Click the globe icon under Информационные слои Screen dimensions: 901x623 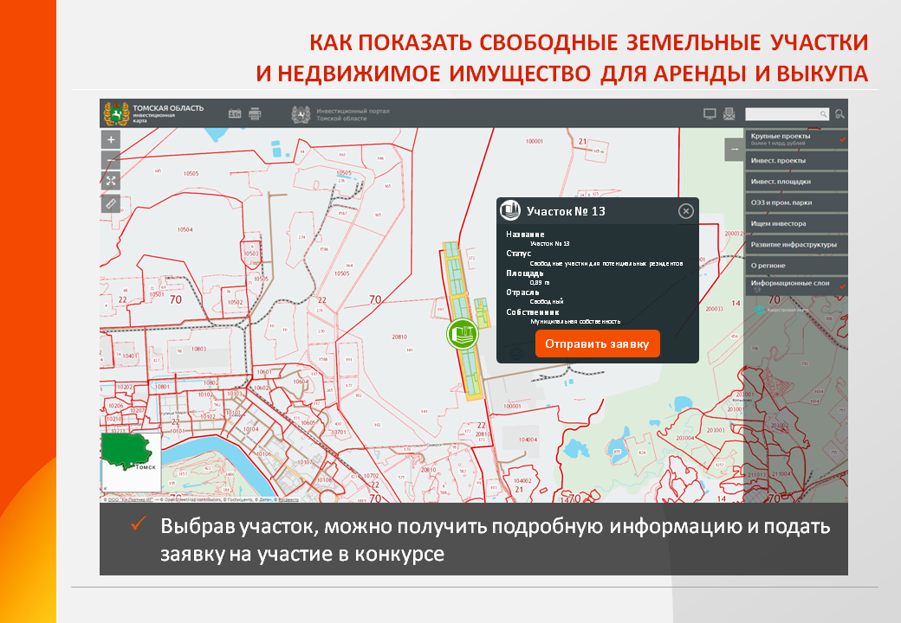click(x=757, y=290)
